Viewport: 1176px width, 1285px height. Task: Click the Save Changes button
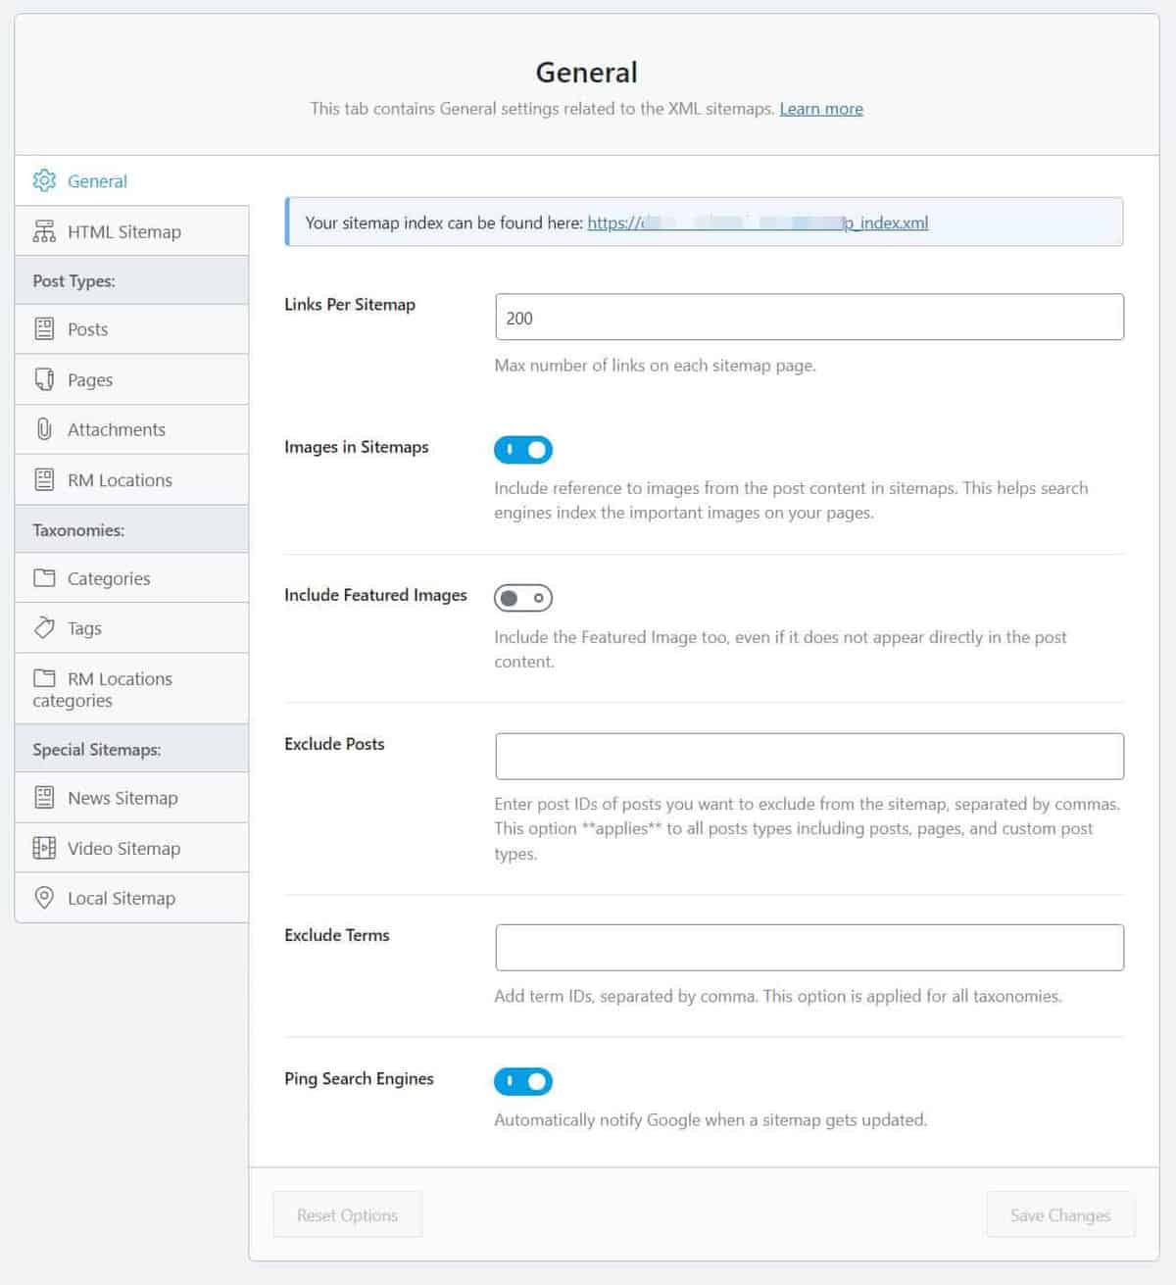coord(1060,1214)
